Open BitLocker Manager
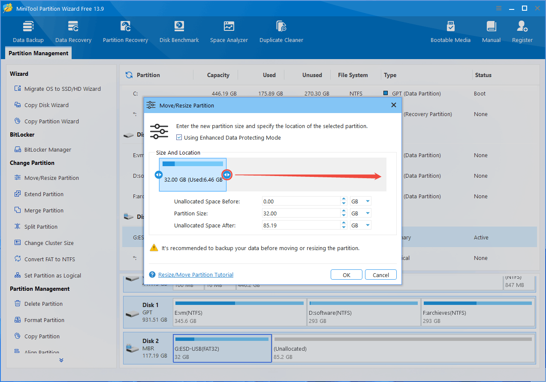 click(42, 149)
